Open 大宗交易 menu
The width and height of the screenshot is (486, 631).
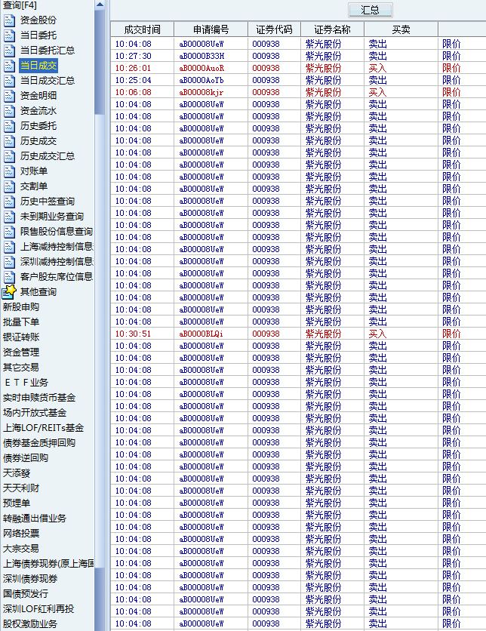click(21, 549)
